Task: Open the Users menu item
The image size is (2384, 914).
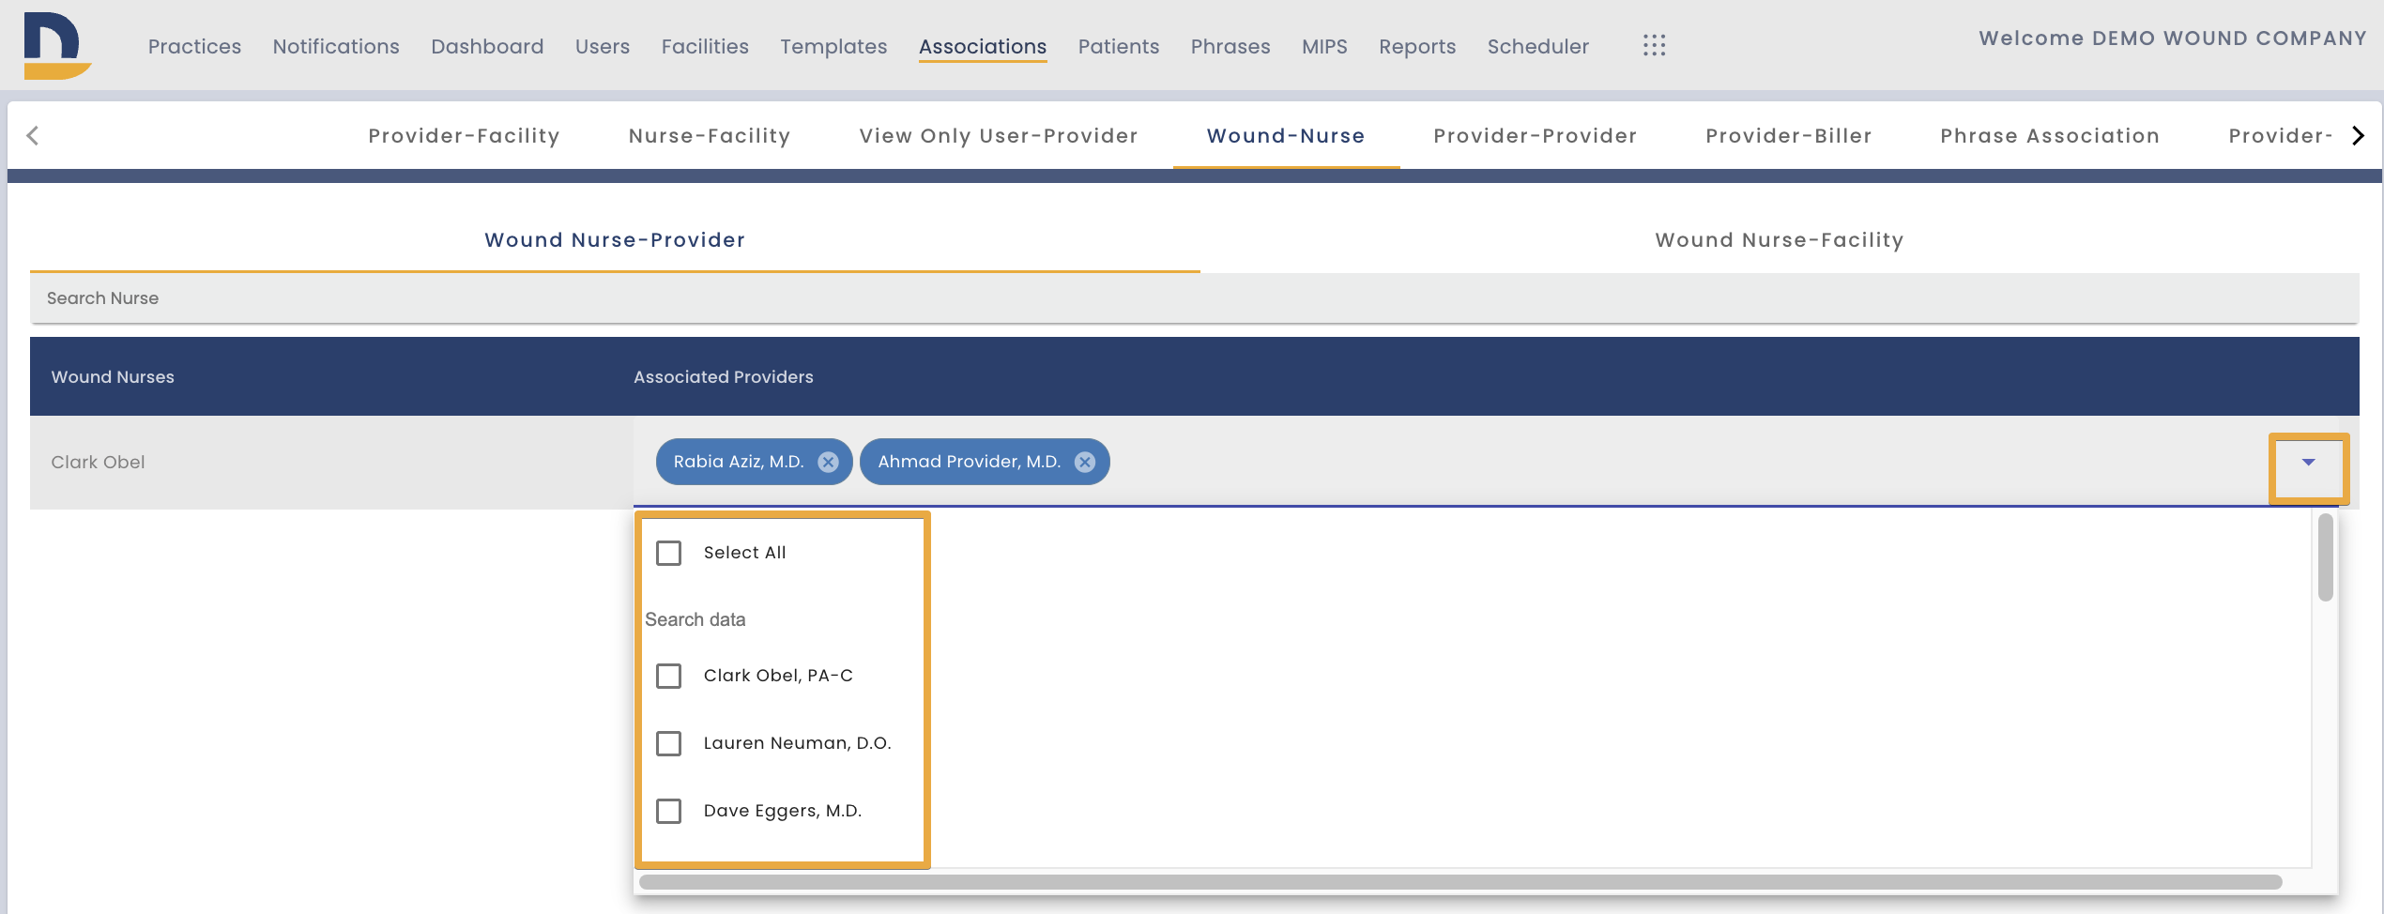Action: (603, 47)
